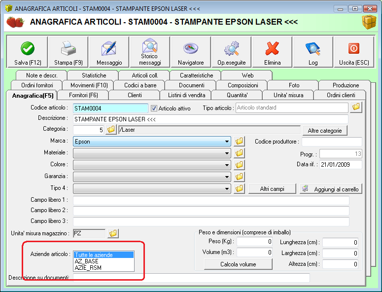The width and height of the screenshot is (382, 292).
Task: Open the Log book icon
Action: [313, 52]
